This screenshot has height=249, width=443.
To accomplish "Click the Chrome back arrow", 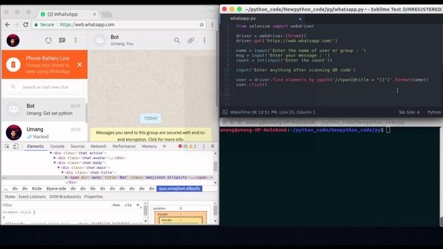I will click(8, 25).
